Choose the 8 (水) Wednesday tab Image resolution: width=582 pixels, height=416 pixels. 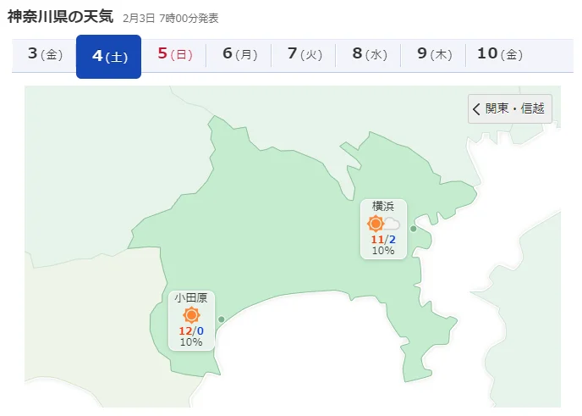pos(369,55)
